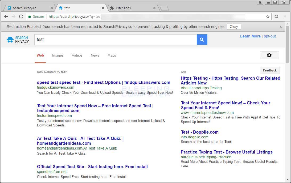Click inside the search query field
291x183 pixels.
(114, 39)
